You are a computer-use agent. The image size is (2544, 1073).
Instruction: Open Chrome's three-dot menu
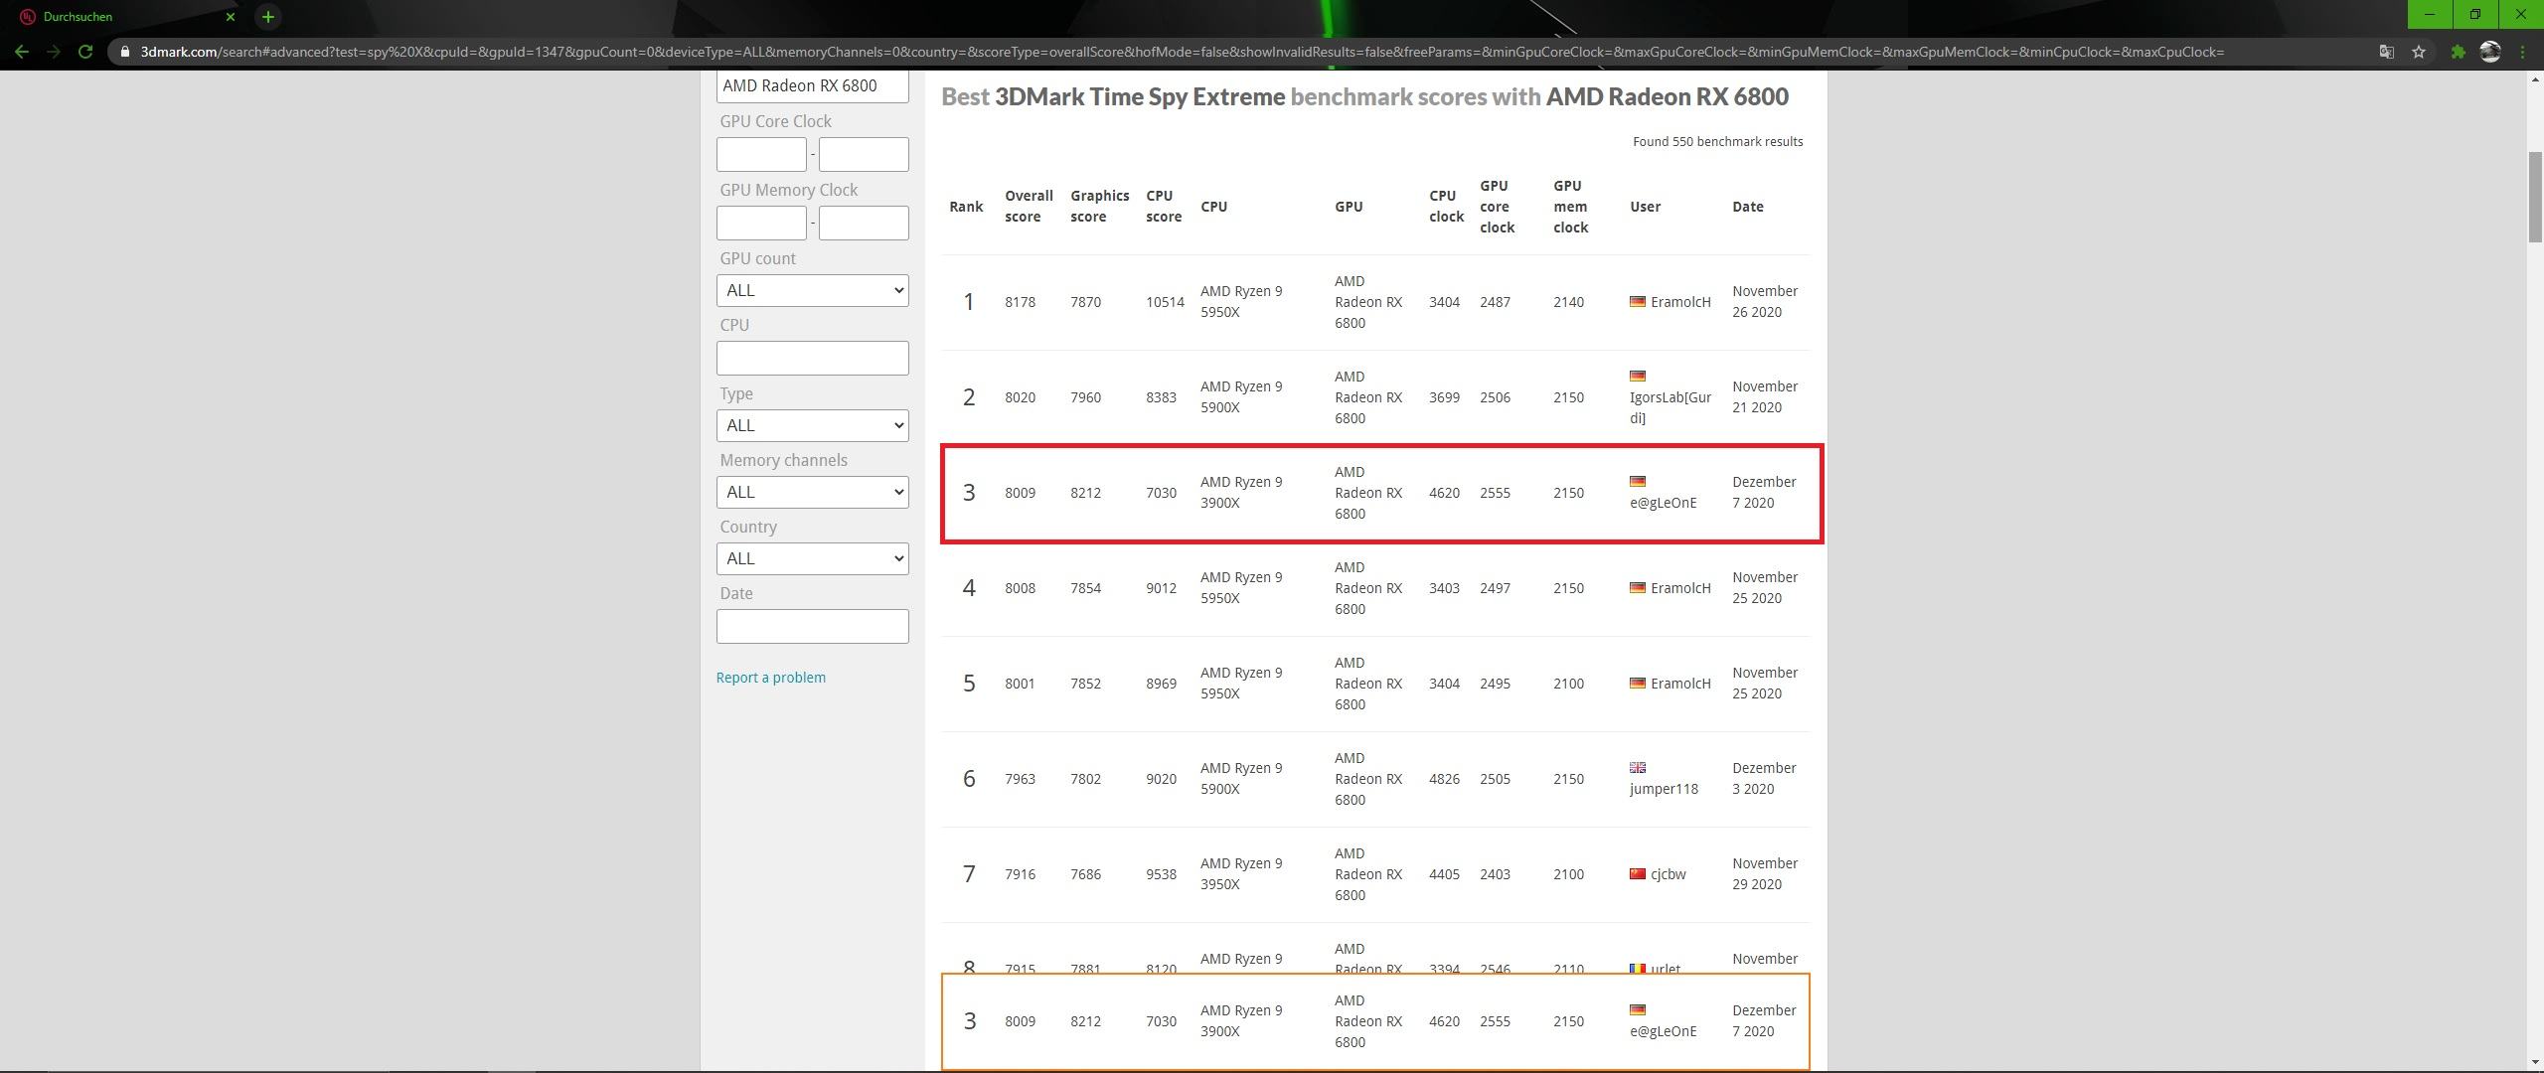pyautogui.click(x=2523, y=52)
